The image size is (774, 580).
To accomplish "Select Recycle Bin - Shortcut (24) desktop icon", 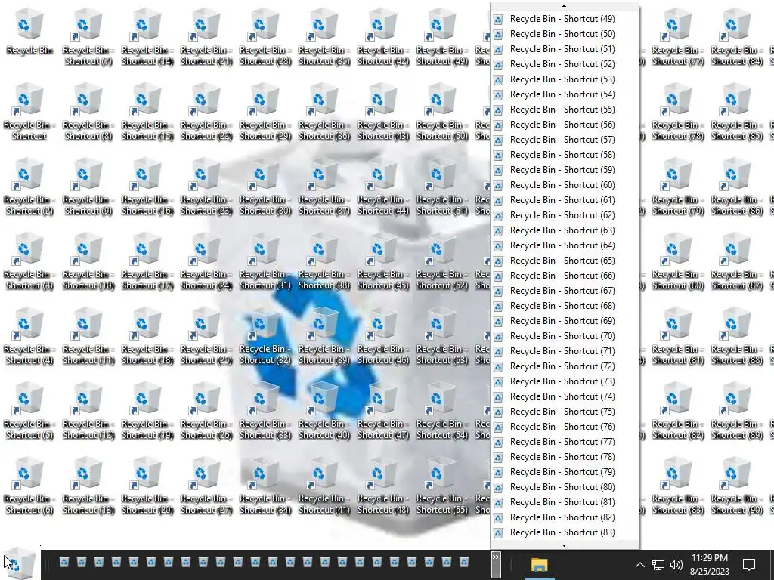I will point(206,262).
